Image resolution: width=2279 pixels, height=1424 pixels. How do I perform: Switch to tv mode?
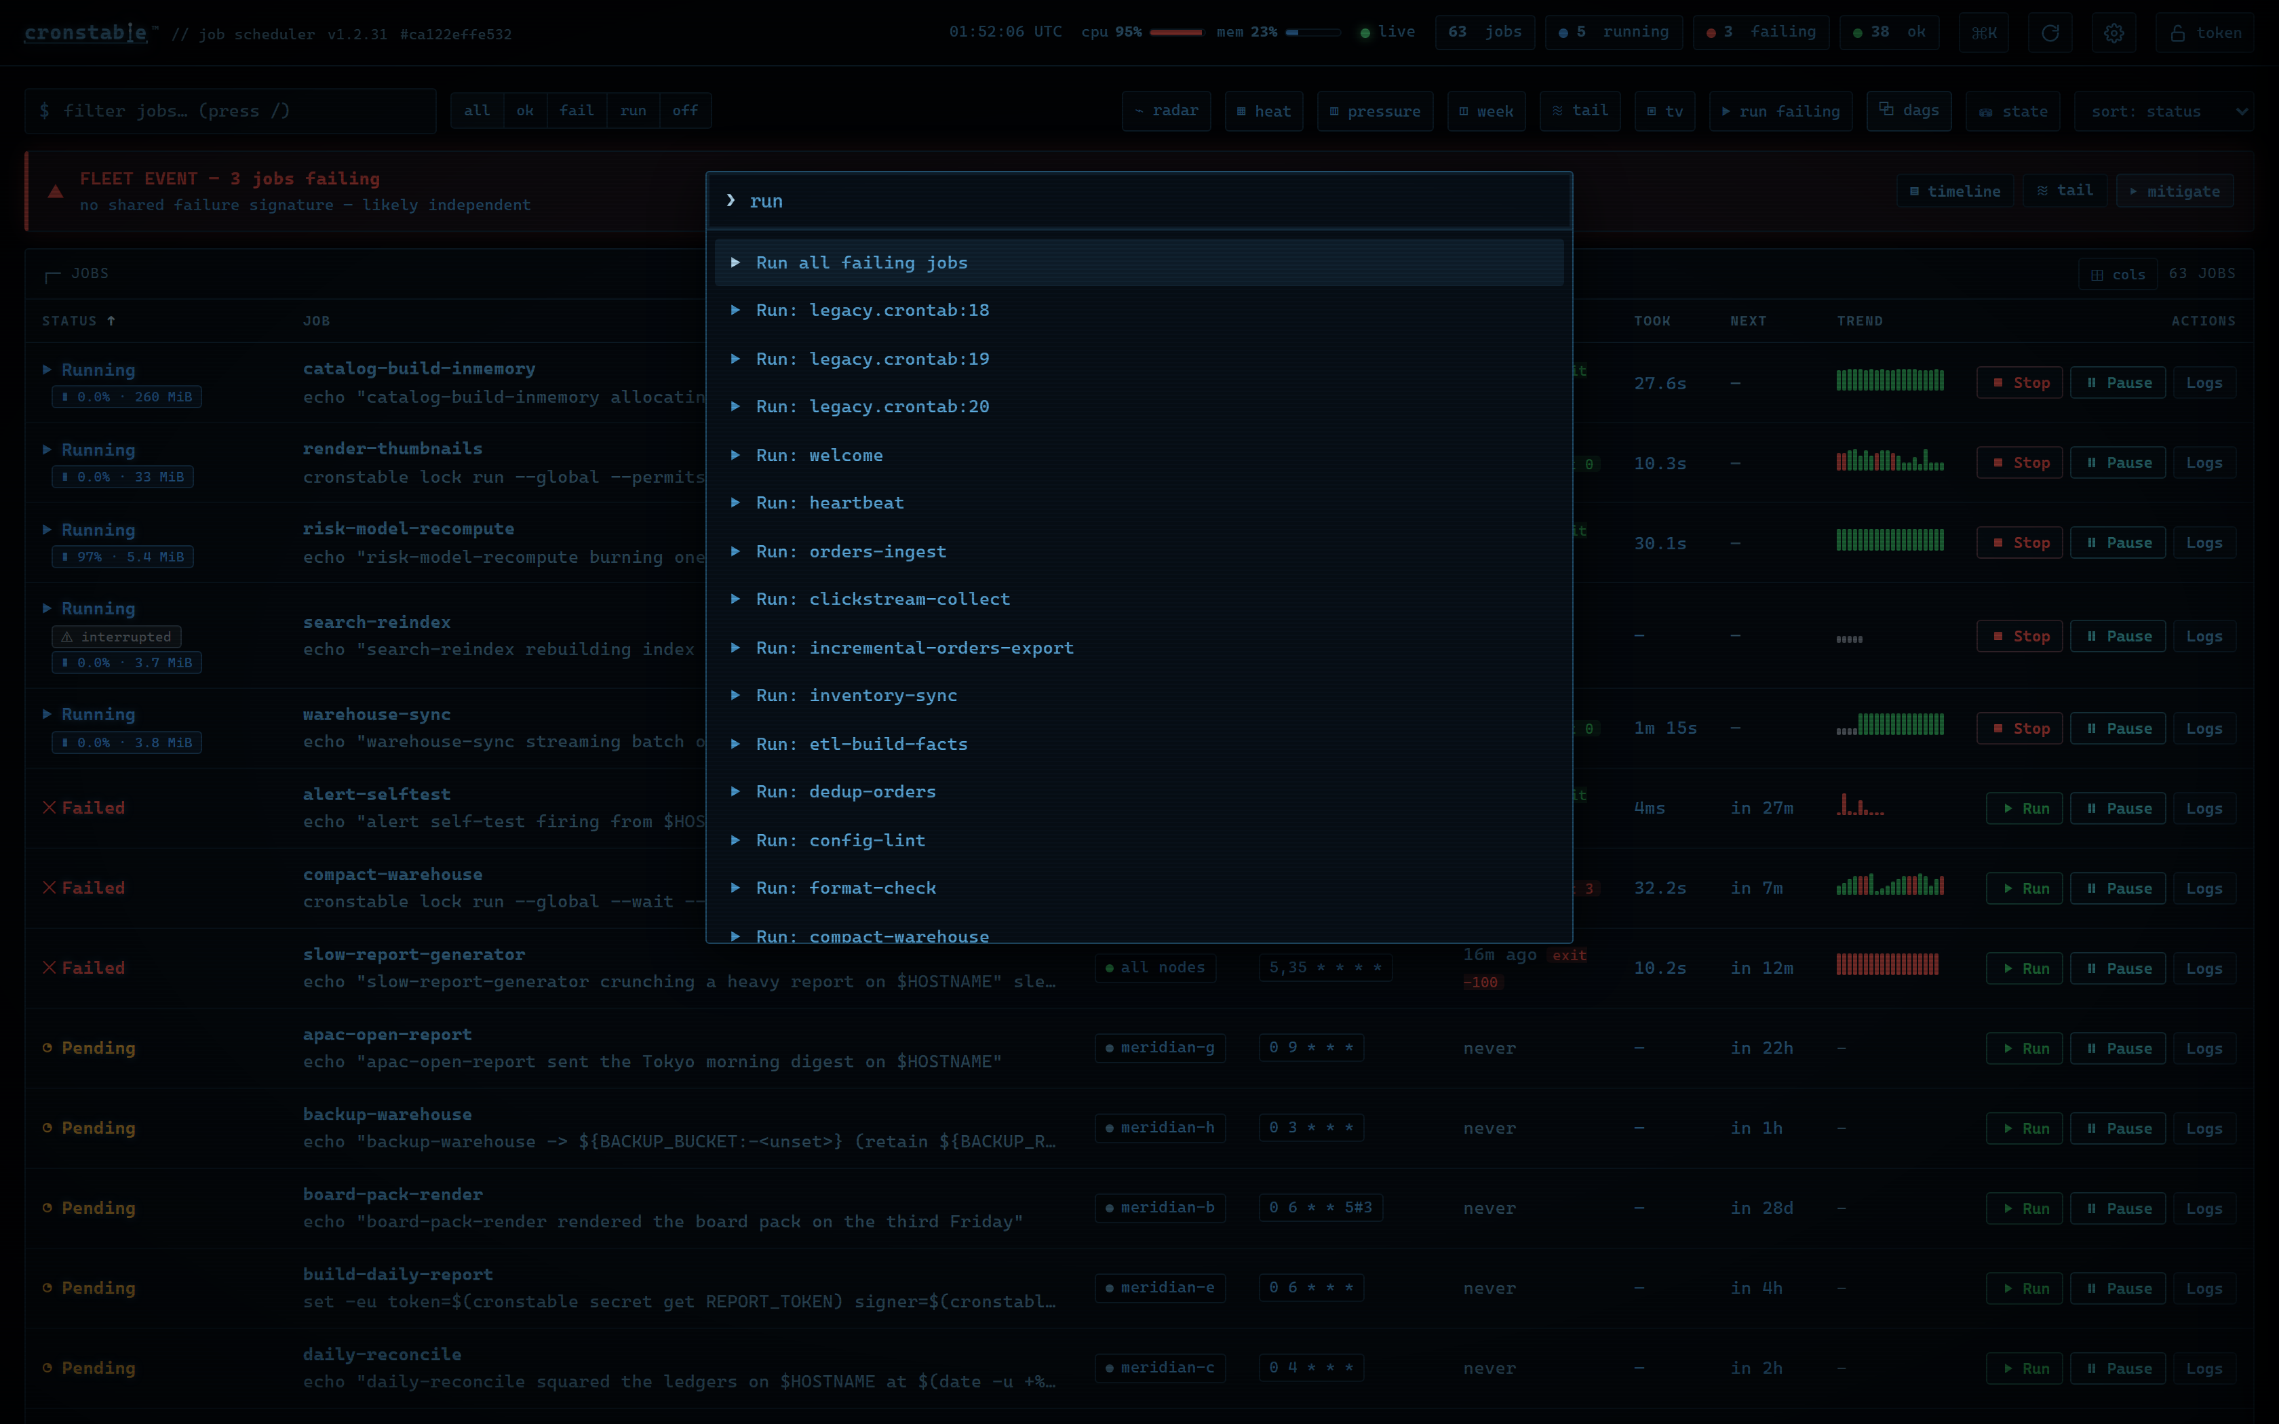pos(1665,111)
